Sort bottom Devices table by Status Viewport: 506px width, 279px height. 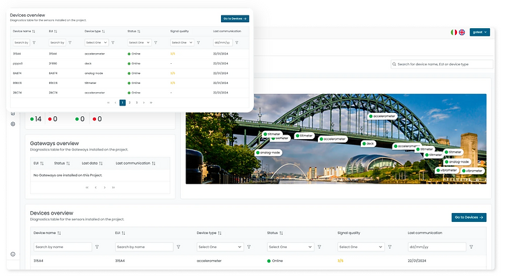click(281, 233)
